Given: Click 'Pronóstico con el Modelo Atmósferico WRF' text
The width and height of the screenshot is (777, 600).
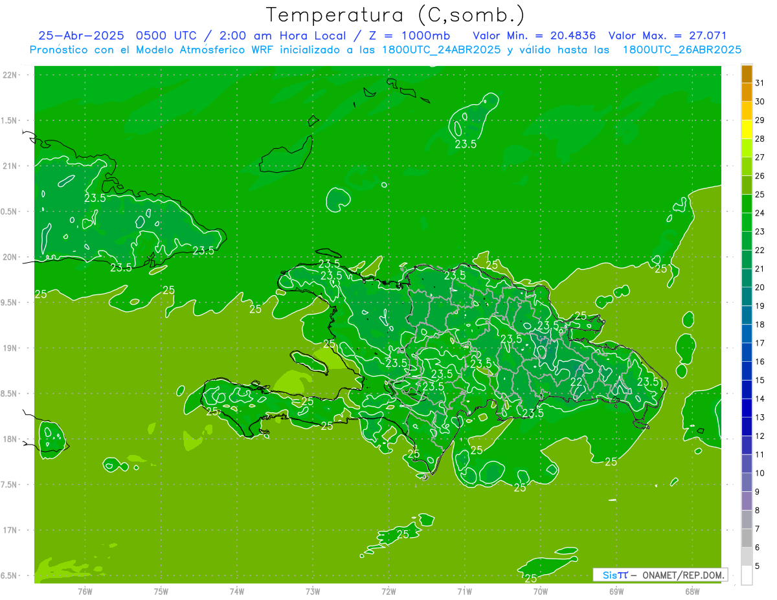Looking at the screenshot, I should 153,50.
